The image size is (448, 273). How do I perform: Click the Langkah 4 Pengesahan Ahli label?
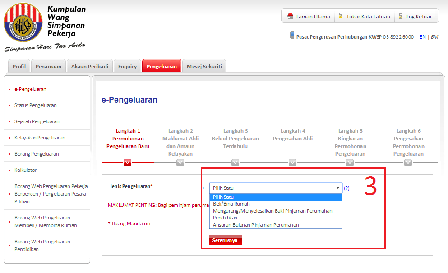[x=293, y=135]
